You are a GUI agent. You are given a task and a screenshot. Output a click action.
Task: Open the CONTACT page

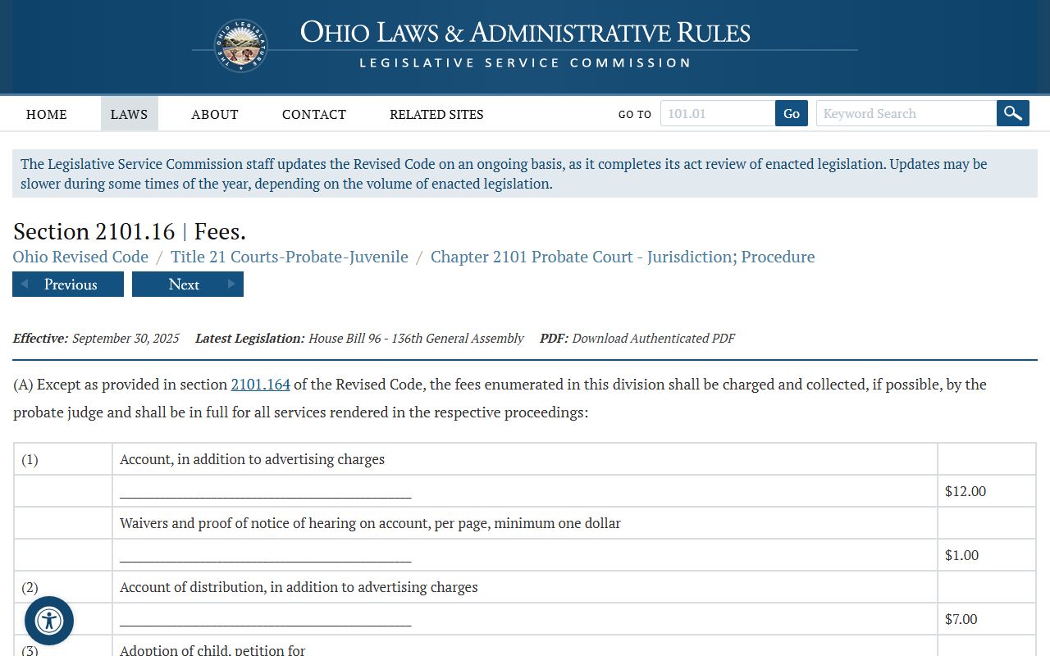[x=314, y=114]
